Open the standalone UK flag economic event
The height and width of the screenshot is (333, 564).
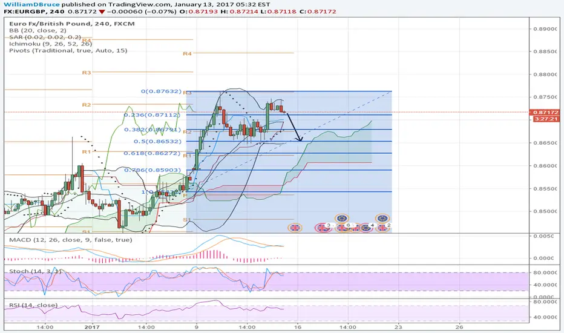click(295, 228)
